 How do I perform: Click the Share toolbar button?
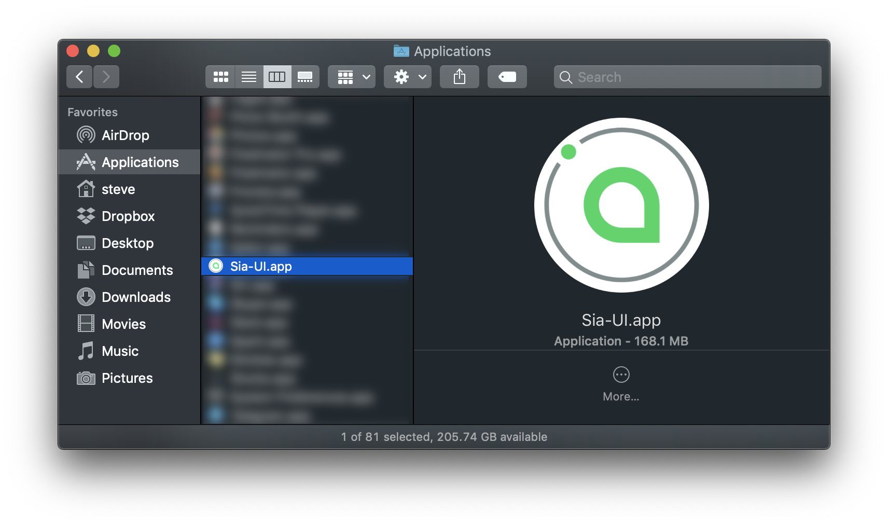point(460,77)
